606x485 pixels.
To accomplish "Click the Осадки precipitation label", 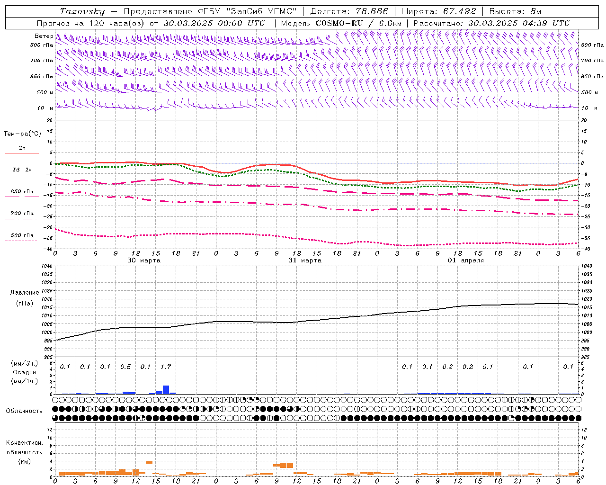I will [24, 372].
